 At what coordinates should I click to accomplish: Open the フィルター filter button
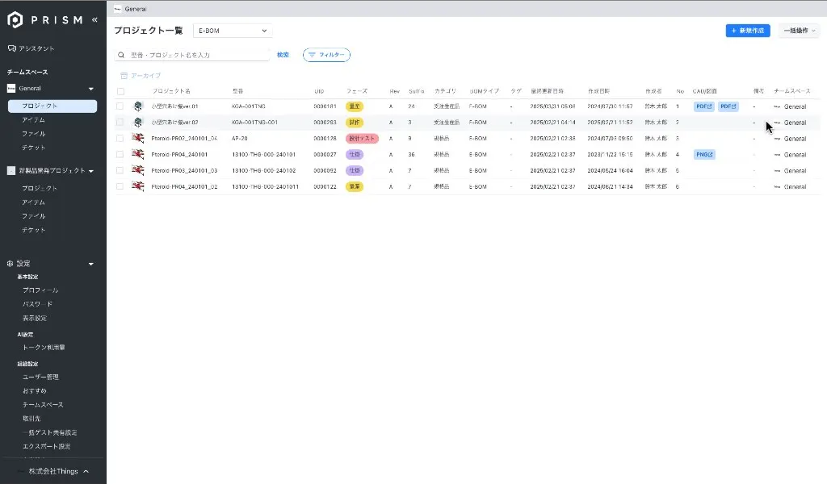point(326,55)
